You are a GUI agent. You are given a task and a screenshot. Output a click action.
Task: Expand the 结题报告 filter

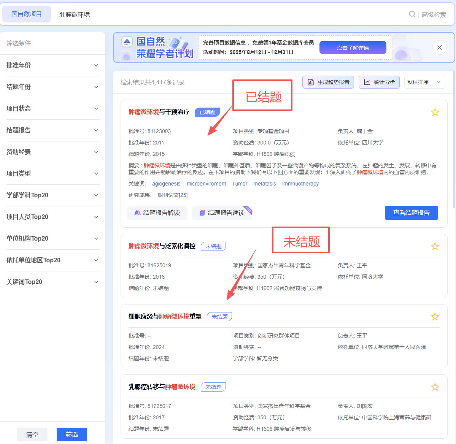tap(53, 130)
